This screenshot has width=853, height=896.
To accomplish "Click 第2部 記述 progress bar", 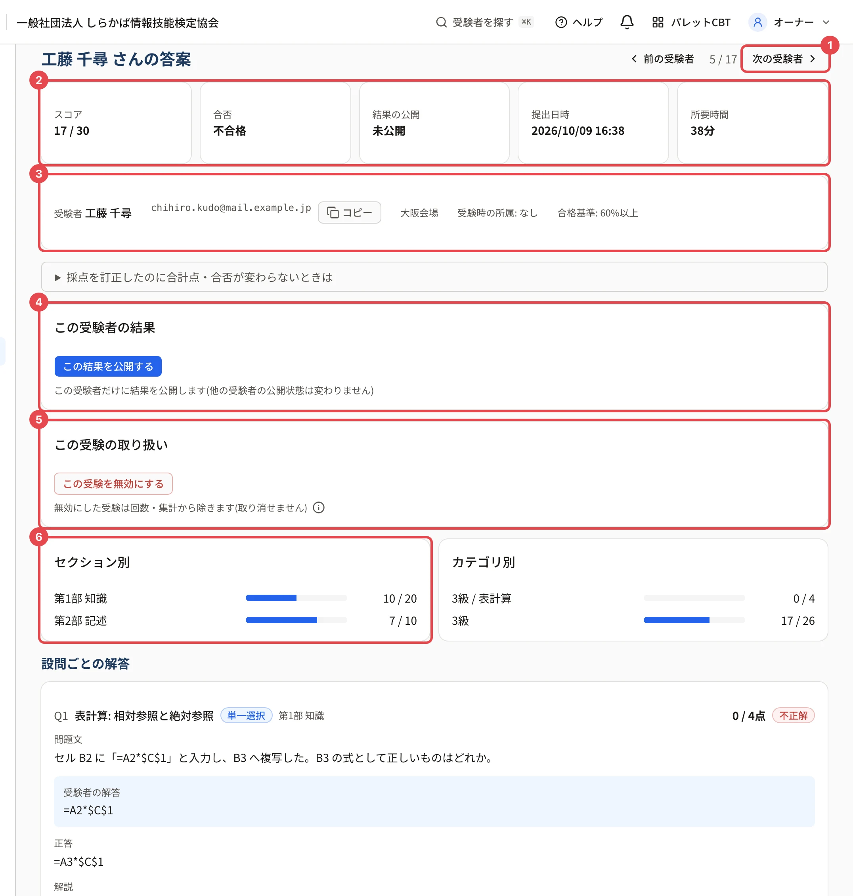I will coord(296,620).
